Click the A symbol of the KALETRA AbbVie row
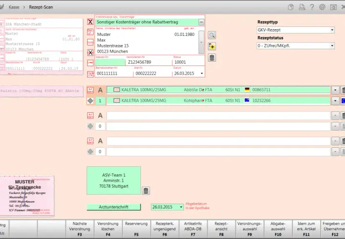This screenshot has height=239, width=345. pyautogui.click(x=100, y=90)
